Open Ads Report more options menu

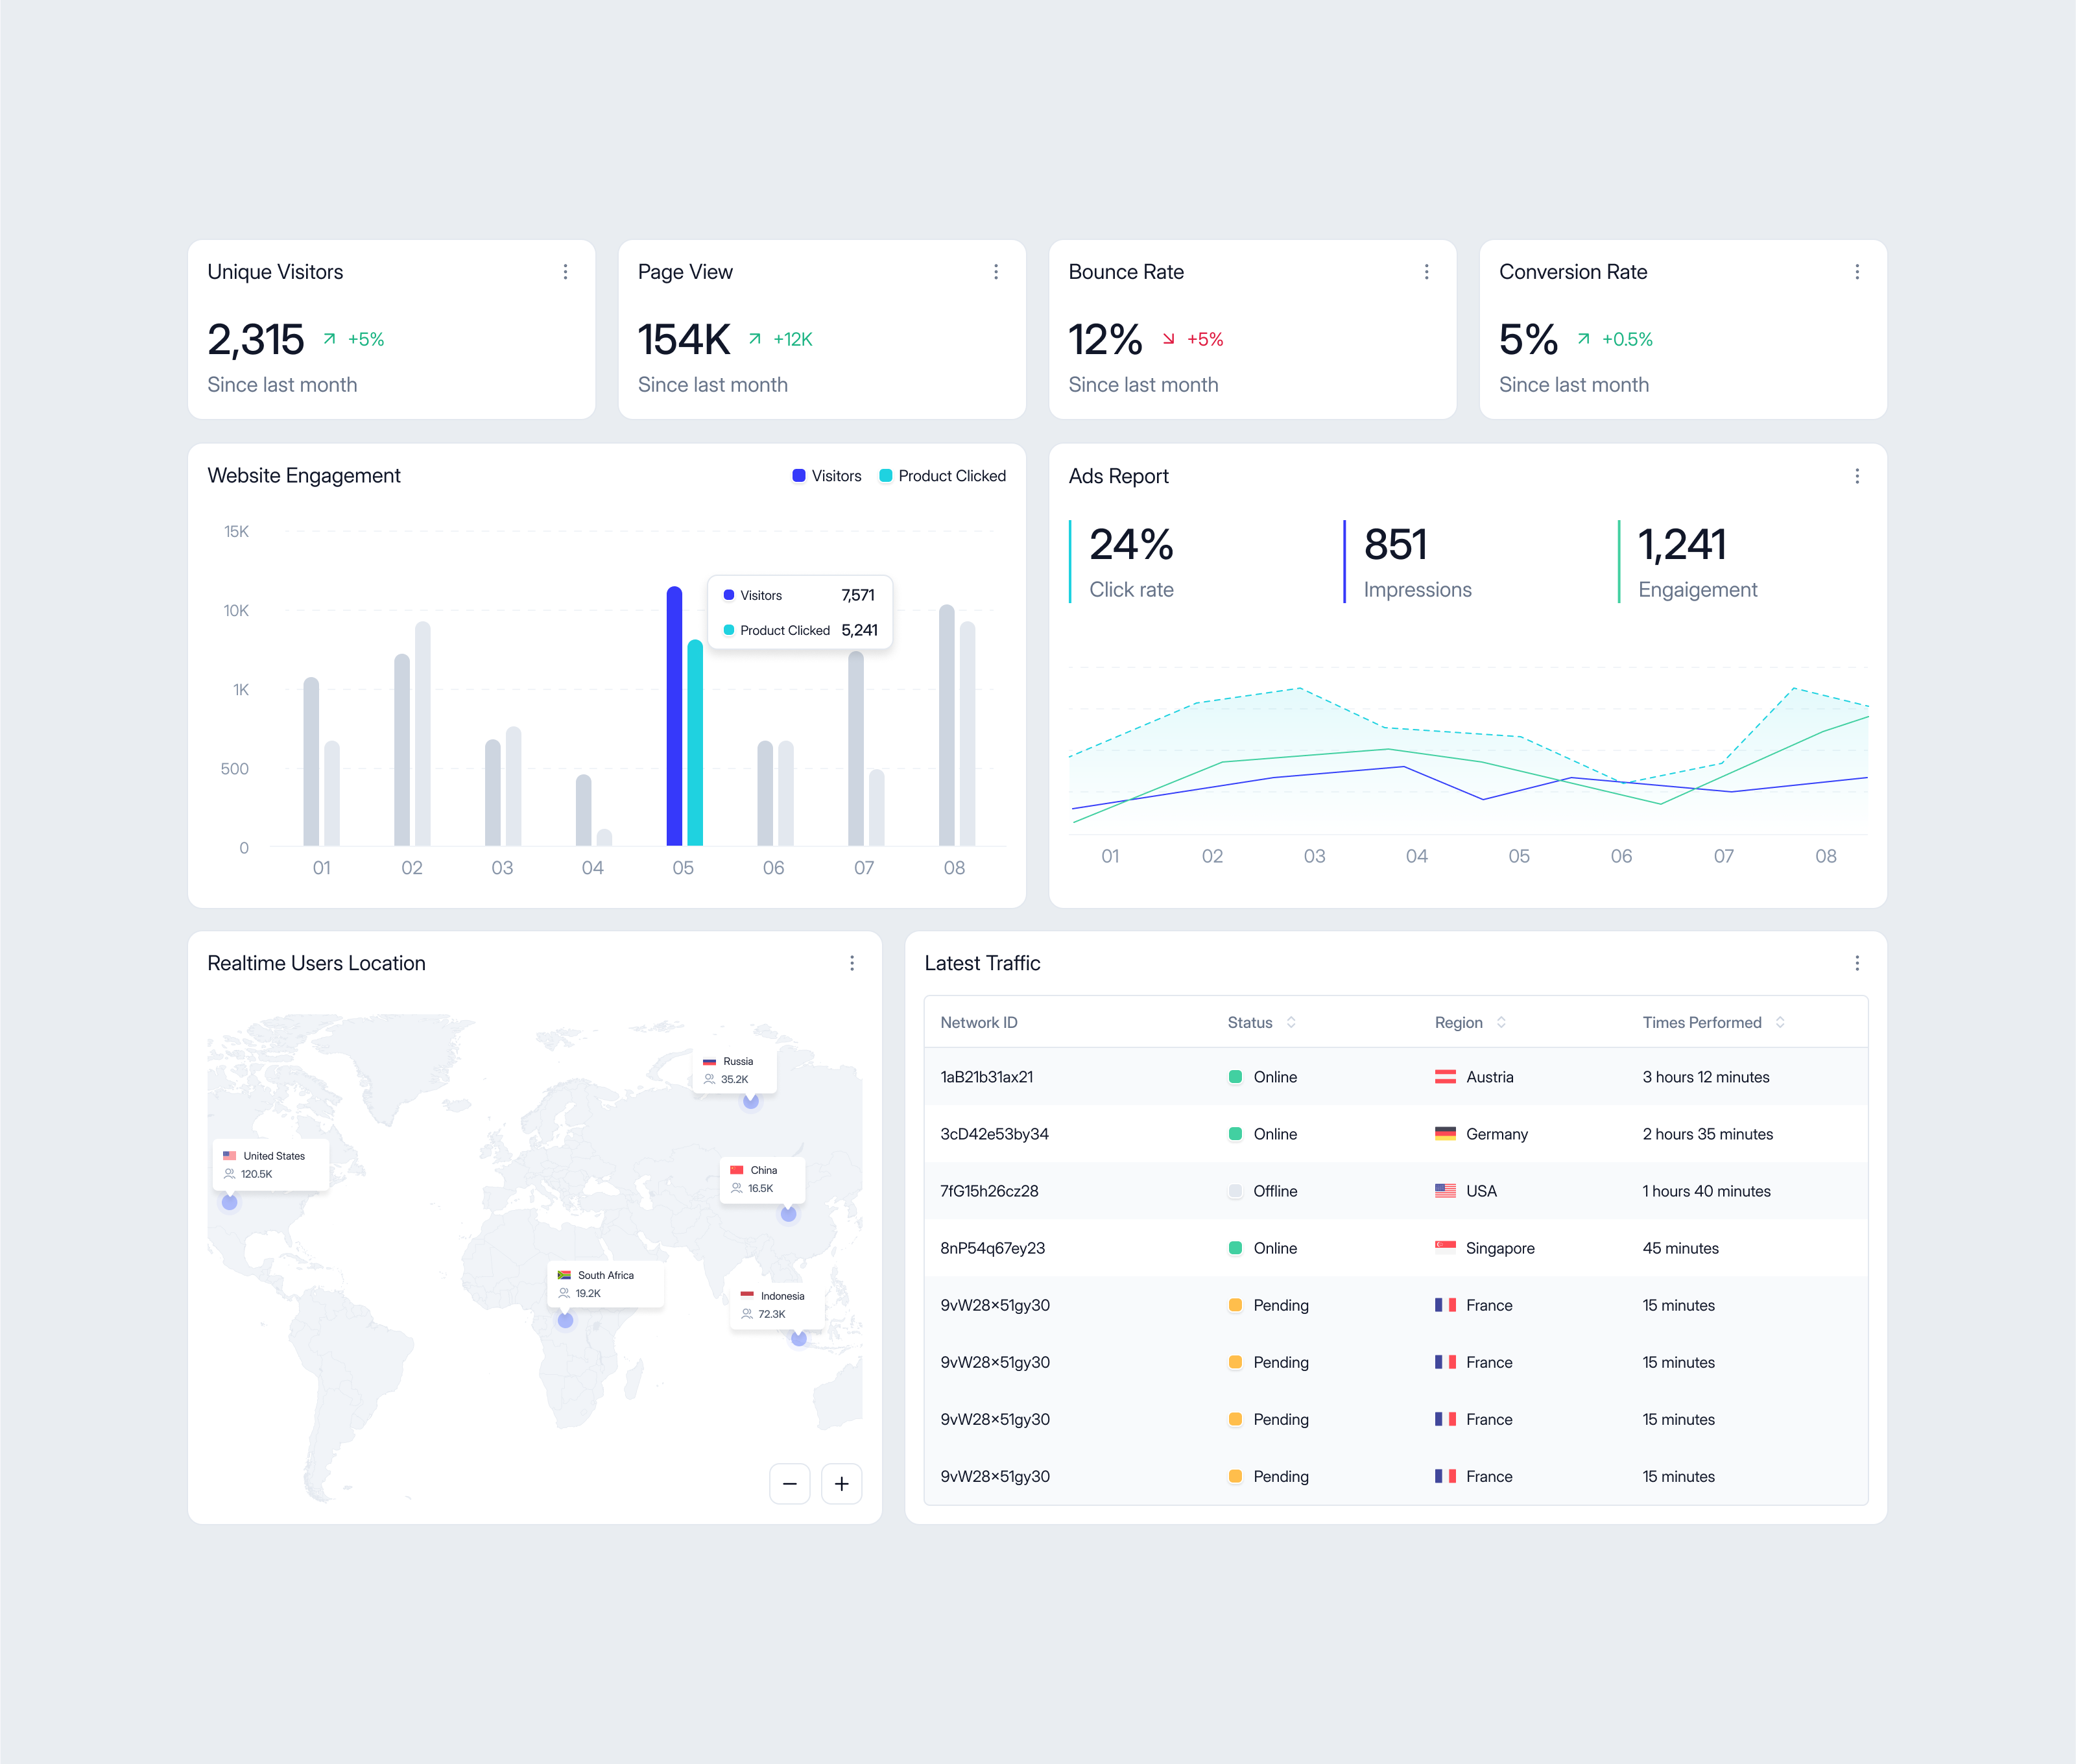(1857, 476)
